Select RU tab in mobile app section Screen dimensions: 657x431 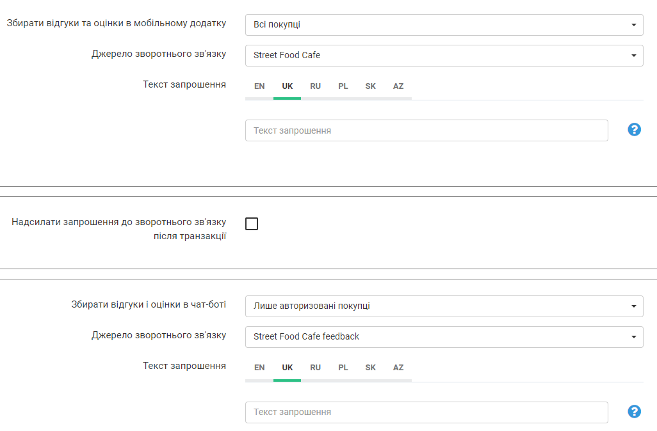315,86
